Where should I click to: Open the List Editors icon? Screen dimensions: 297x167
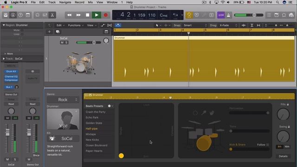coord(269,15)
